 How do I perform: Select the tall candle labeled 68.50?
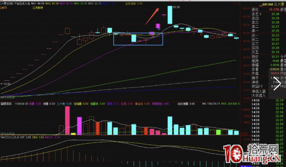(x=170, y=15)
